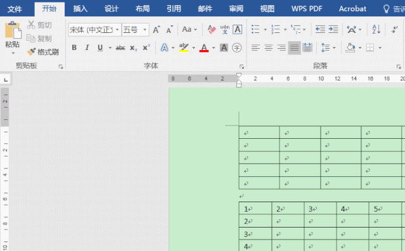Apply distributed alignment
This screenshot has height=251, width=405.
tap(307, 48)
